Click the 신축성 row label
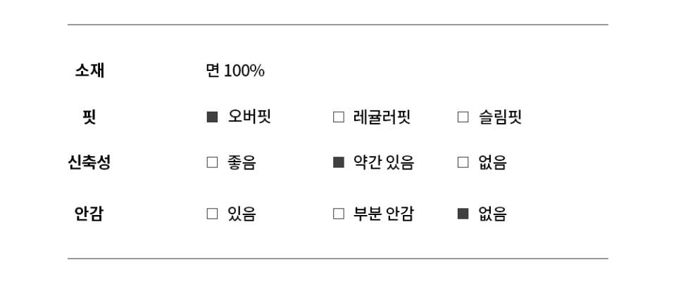676x286 pixels. [89, 163]
